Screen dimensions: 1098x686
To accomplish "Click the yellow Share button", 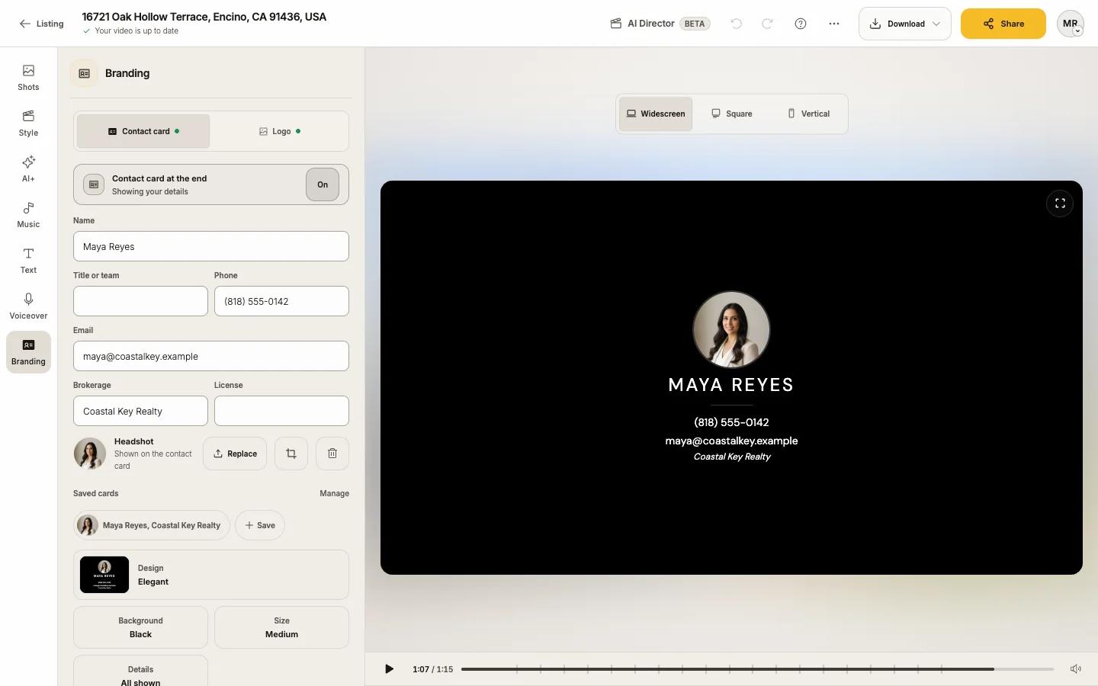I will (1003, 24).
